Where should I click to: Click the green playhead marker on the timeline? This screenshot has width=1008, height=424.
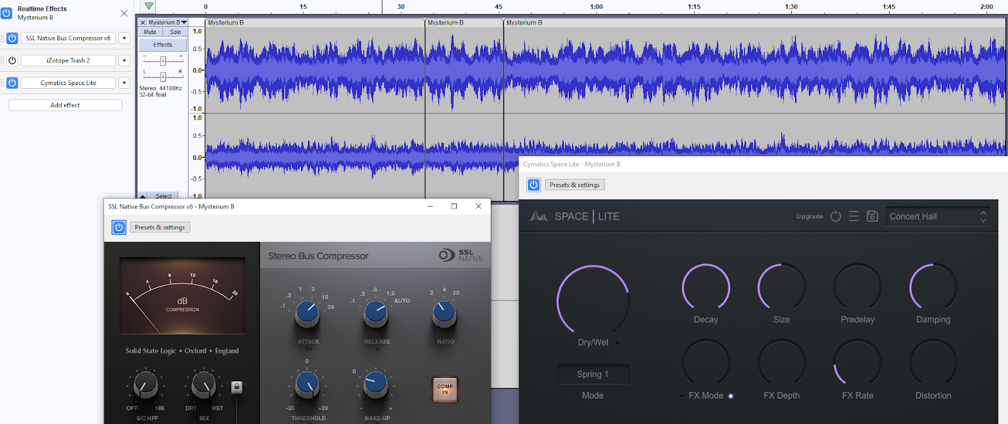[149, 6]
